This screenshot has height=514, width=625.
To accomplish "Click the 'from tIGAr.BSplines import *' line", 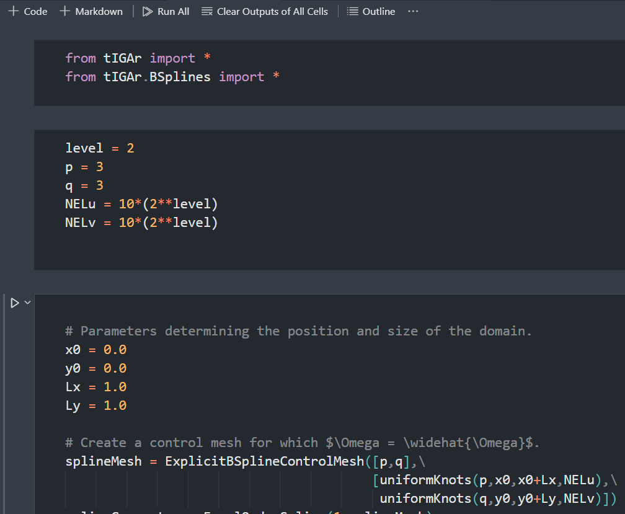I will (x=173, y=77).
